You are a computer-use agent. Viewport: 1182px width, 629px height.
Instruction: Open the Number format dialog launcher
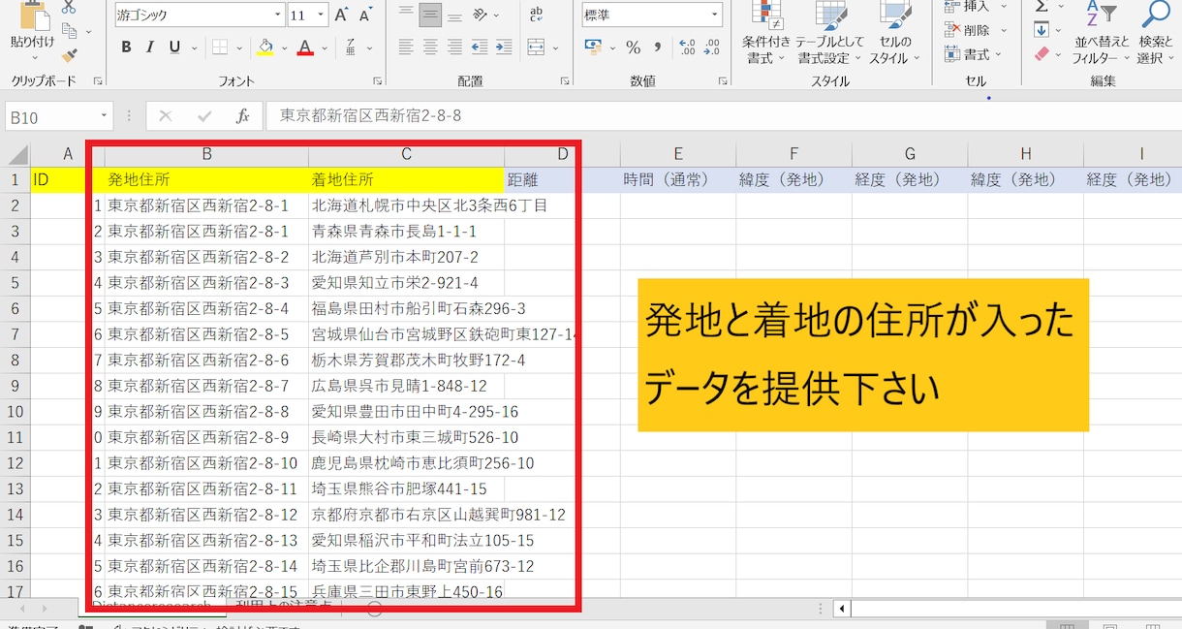[x=723, y=81]
